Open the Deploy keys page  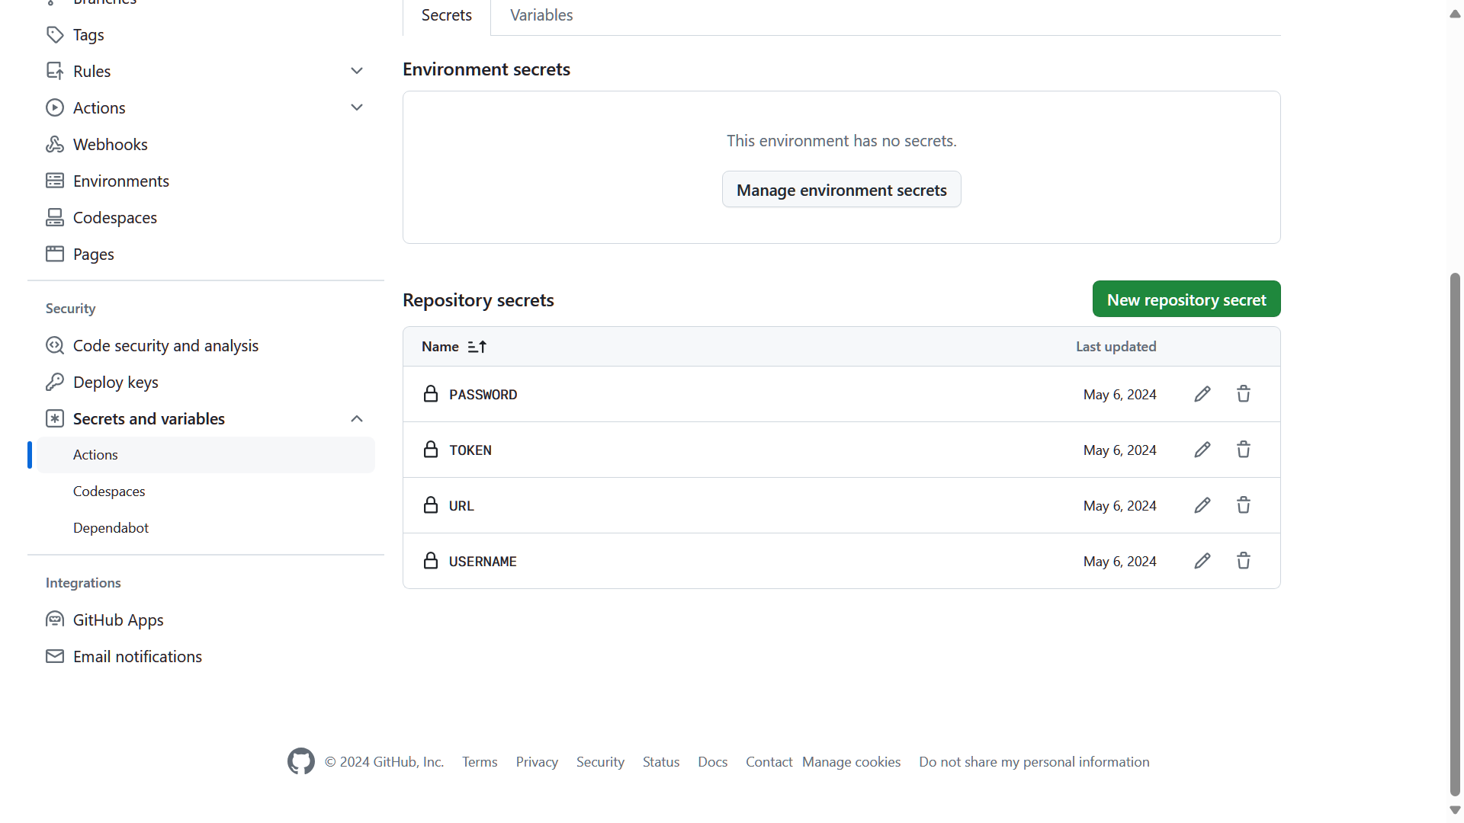coord(115,382)
